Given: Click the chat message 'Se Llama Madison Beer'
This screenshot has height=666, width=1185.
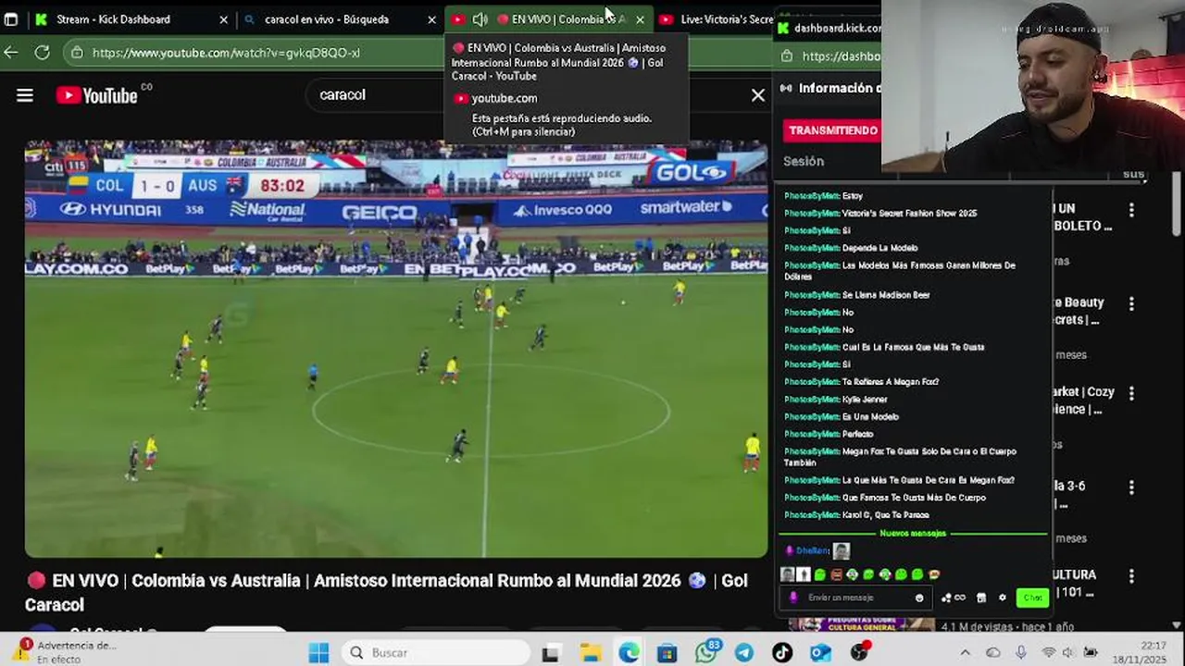Looking at the screenshot, I should click(886, 295).
